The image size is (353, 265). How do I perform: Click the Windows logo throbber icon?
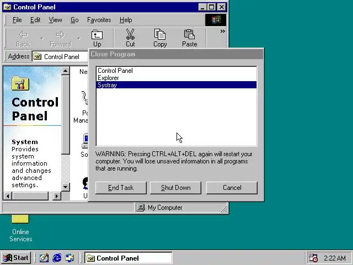point(216,20)
